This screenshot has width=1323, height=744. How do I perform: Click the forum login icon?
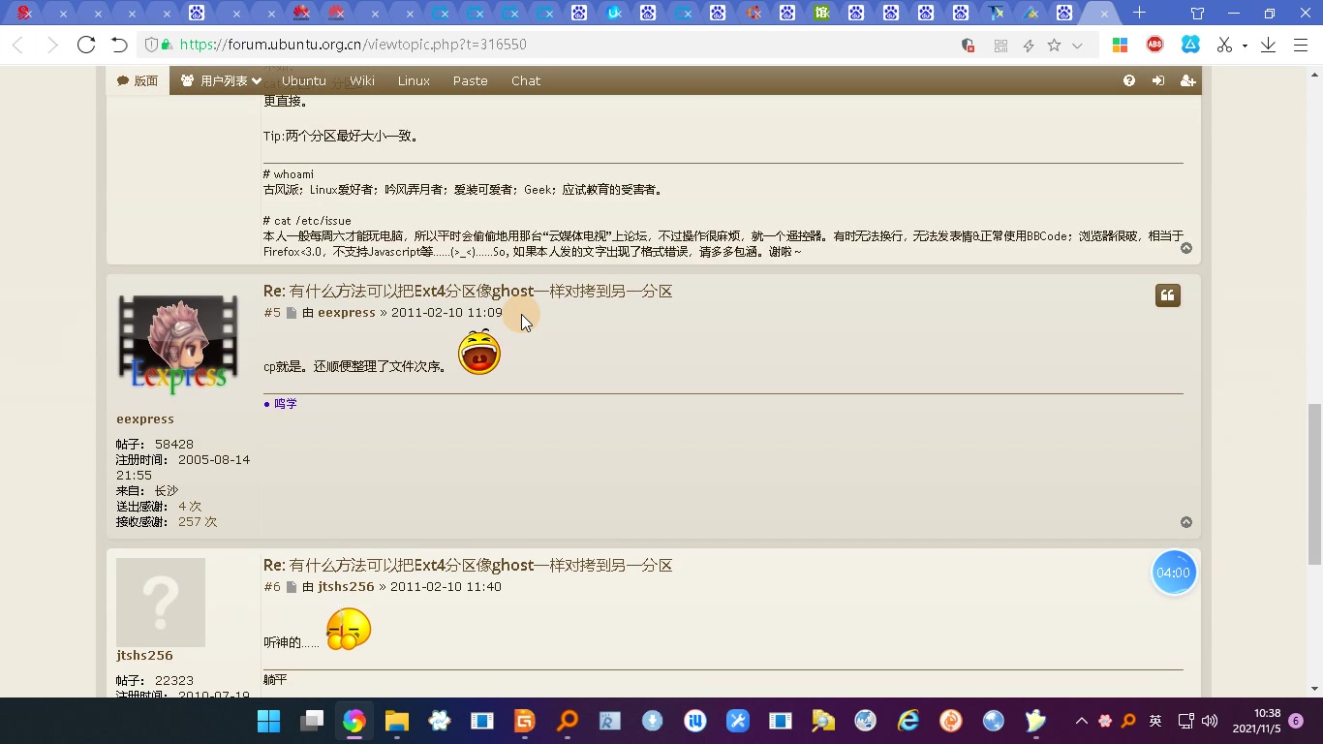(1158, 80)
